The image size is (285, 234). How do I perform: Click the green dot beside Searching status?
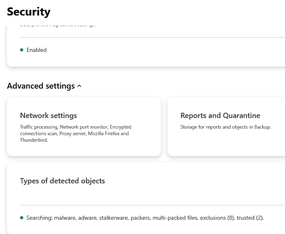click(x=22, y=218)
